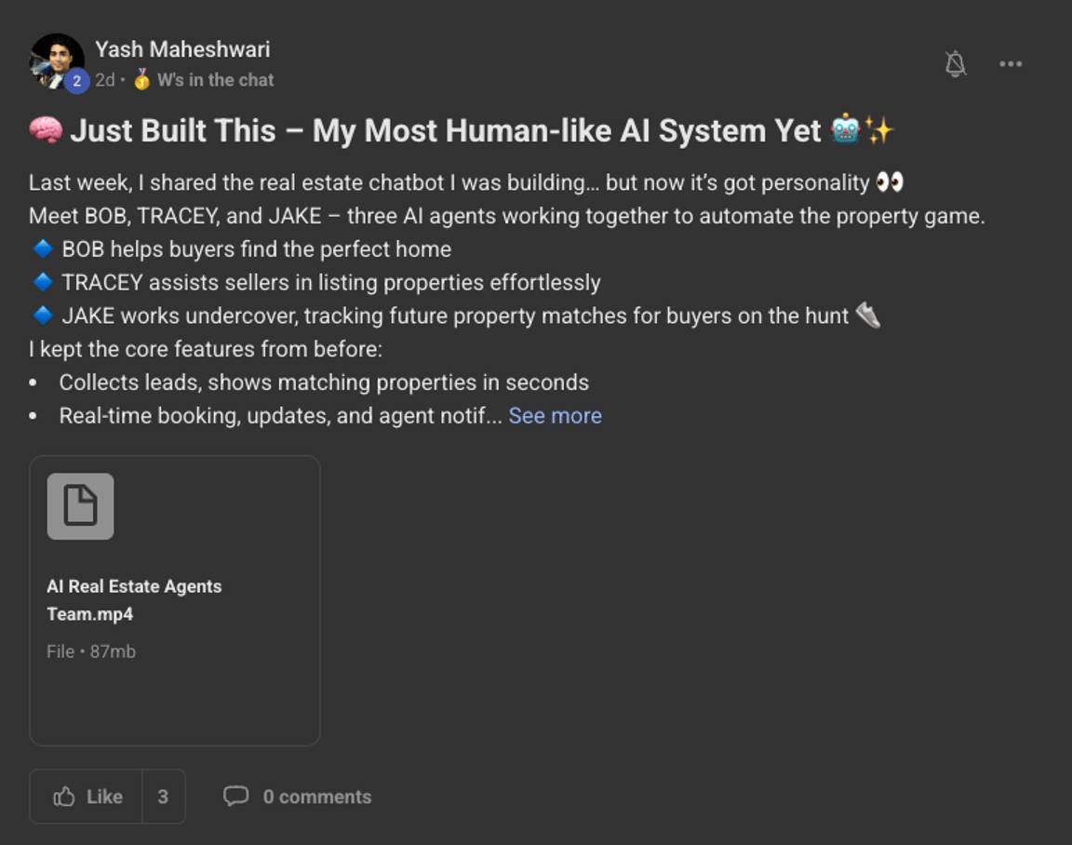This screenshot has width=1072, height=845.
Task: Click the speech bubble comment icon
Action: [235, 796]
